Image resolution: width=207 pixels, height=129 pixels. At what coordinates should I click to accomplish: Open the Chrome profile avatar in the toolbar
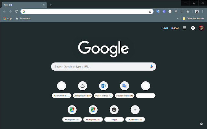197,12
